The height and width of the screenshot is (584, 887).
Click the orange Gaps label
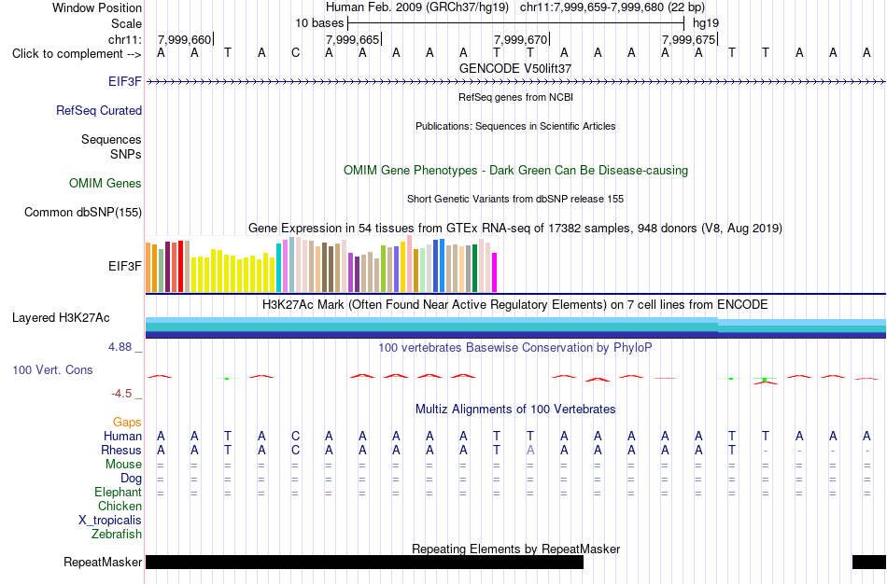coord(127,422)
